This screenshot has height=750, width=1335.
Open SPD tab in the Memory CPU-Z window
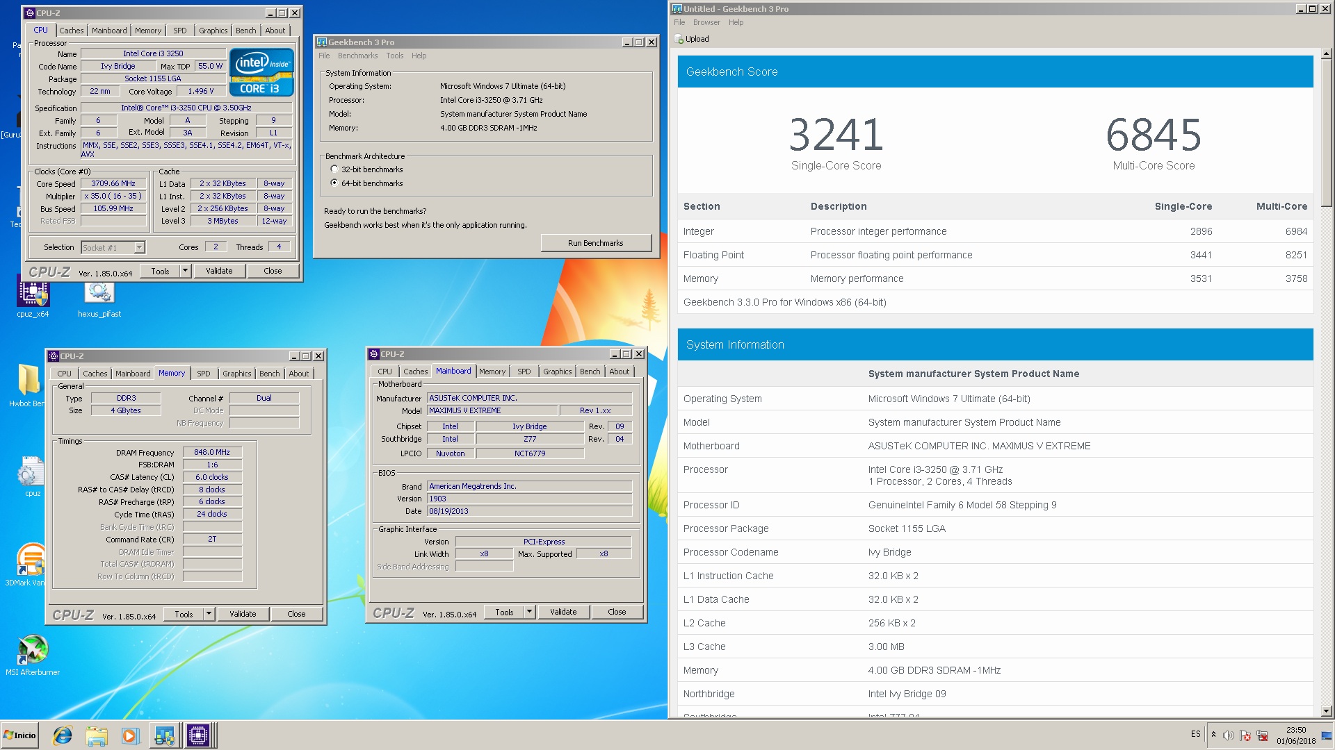[x=203, y=374]
